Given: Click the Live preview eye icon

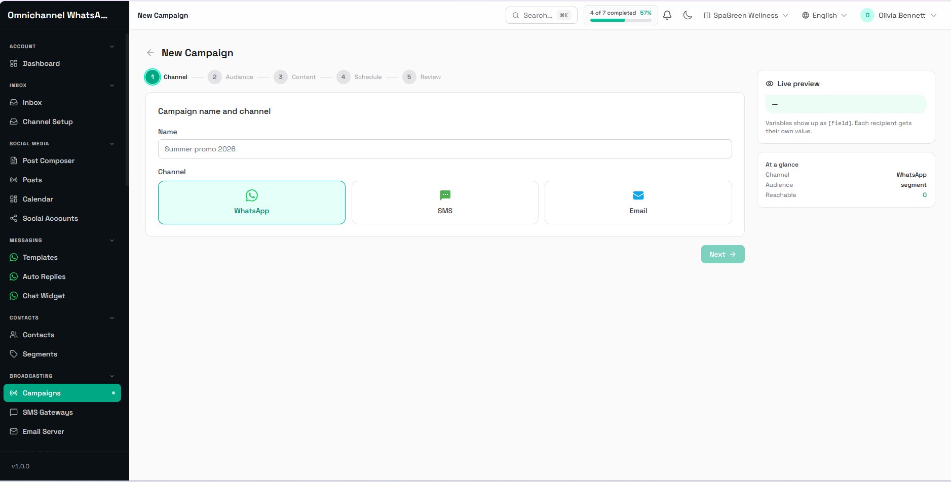Looking at the screenshot, I should [x=770, y=84].
